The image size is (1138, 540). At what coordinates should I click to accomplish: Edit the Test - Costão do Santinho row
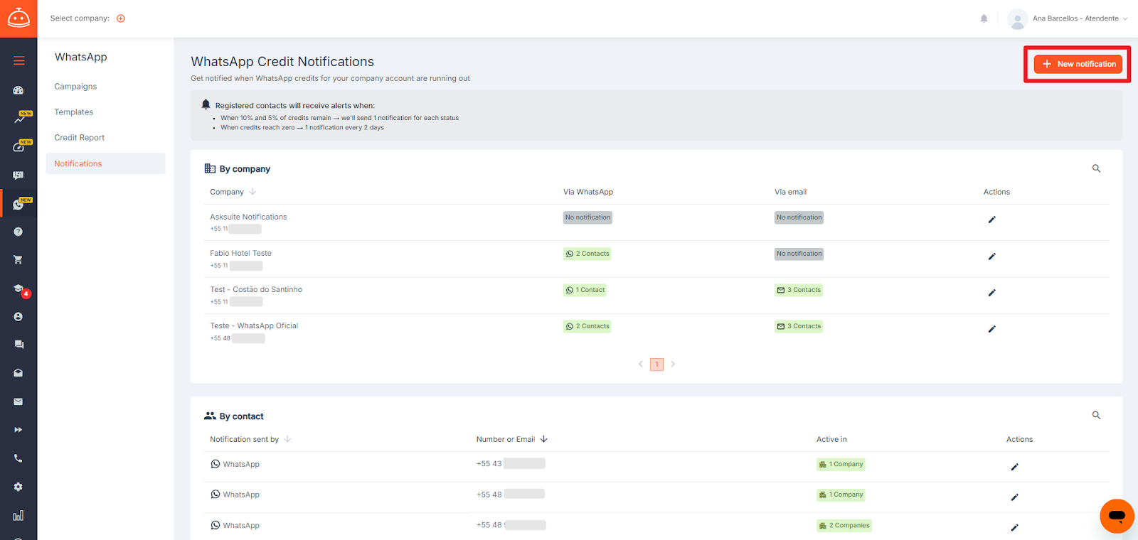pyautogui.click(x=991, y=293)
